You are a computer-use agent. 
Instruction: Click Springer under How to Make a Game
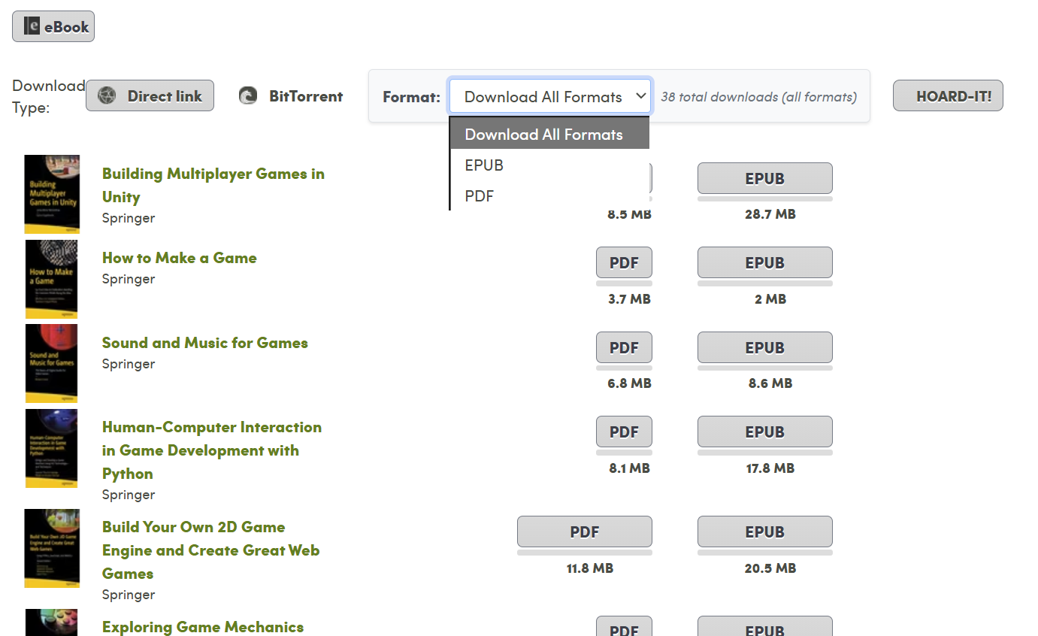[129, 279]
